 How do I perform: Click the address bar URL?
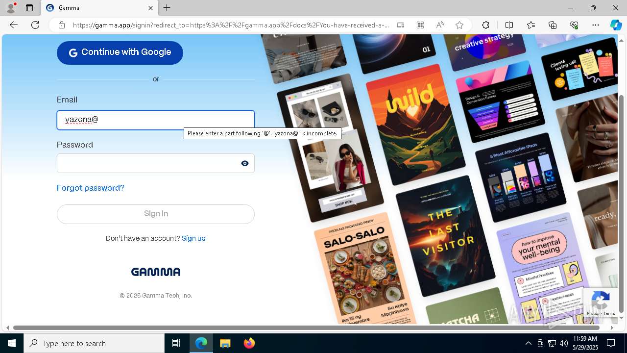231,25
